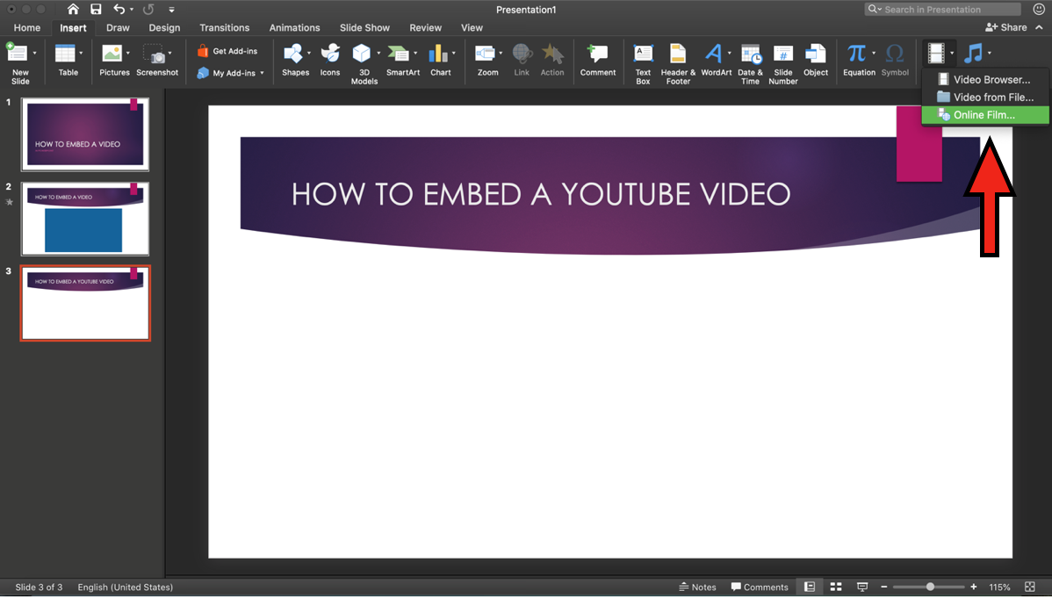Click the Audio music note icon
Image resolution: width=1052 pixels, height=599 pixels.
972,54
